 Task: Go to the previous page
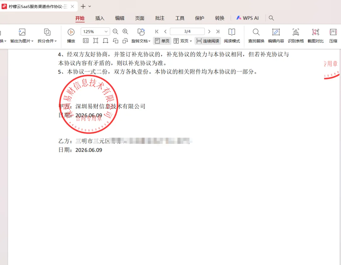[x=165, y=32]
